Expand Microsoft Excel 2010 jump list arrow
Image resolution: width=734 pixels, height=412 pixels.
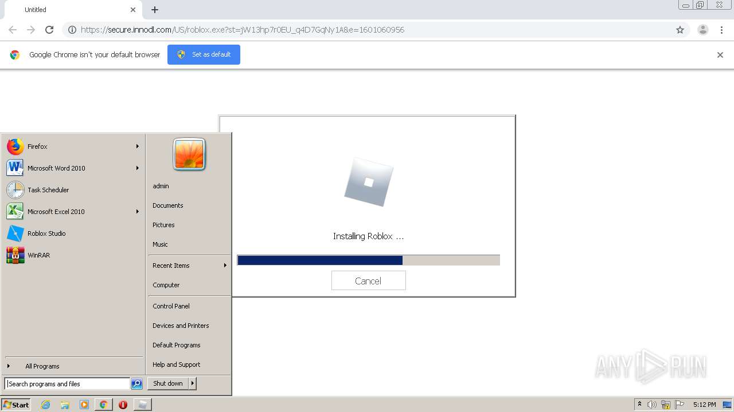coord(138,212)
